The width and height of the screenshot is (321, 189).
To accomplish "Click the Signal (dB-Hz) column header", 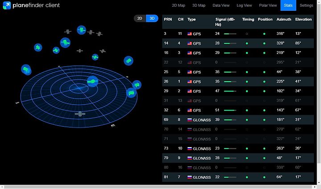I will [225, 22].
